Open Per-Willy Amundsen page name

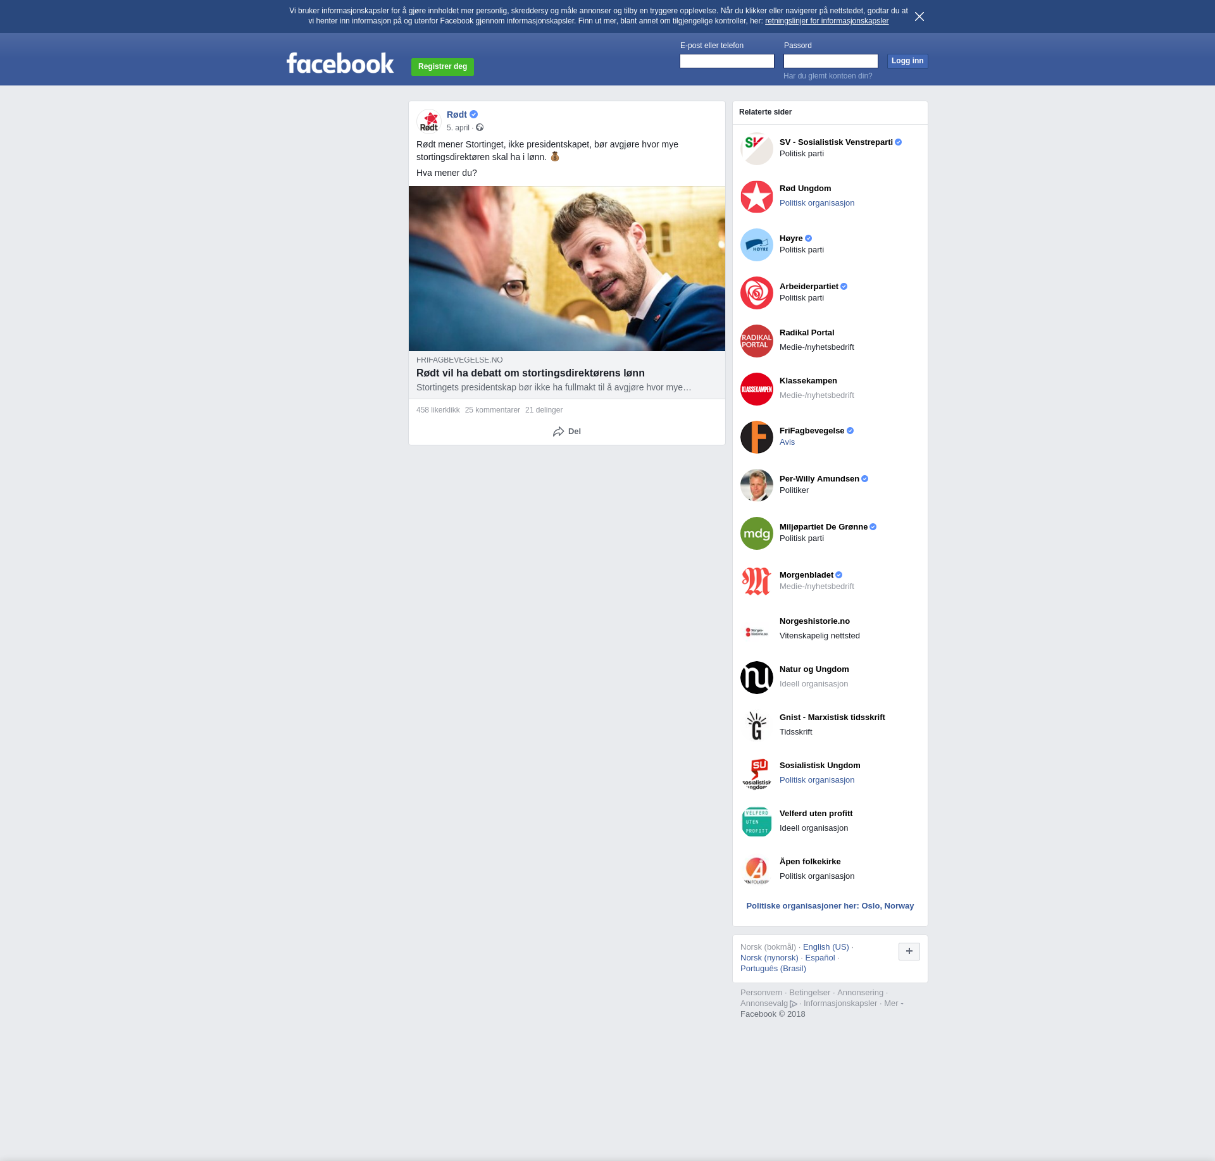point(819,479)
